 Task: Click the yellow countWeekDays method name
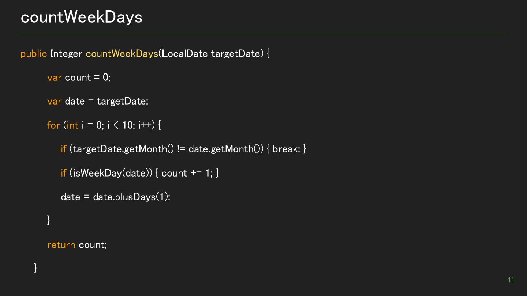(x=122, y=54)
